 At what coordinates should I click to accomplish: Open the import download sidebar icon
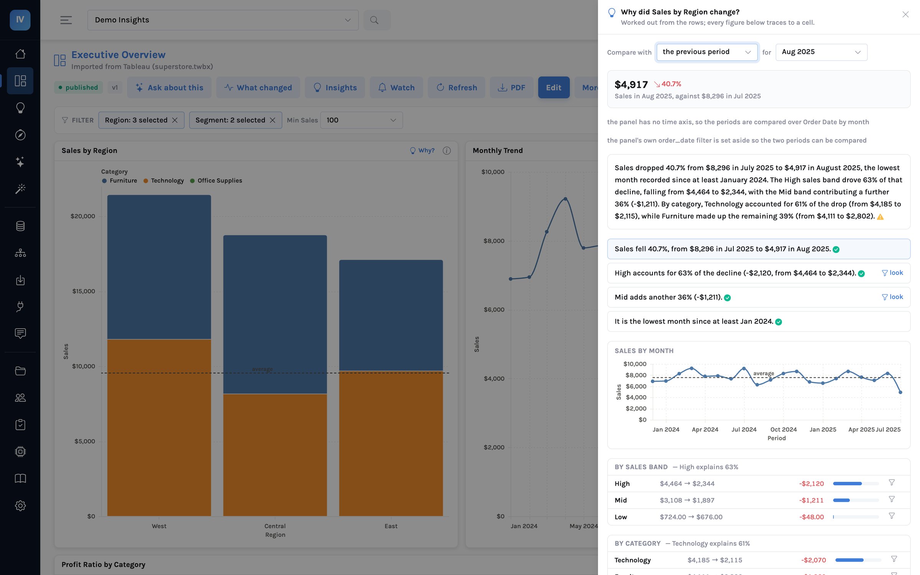click(20, 280)
